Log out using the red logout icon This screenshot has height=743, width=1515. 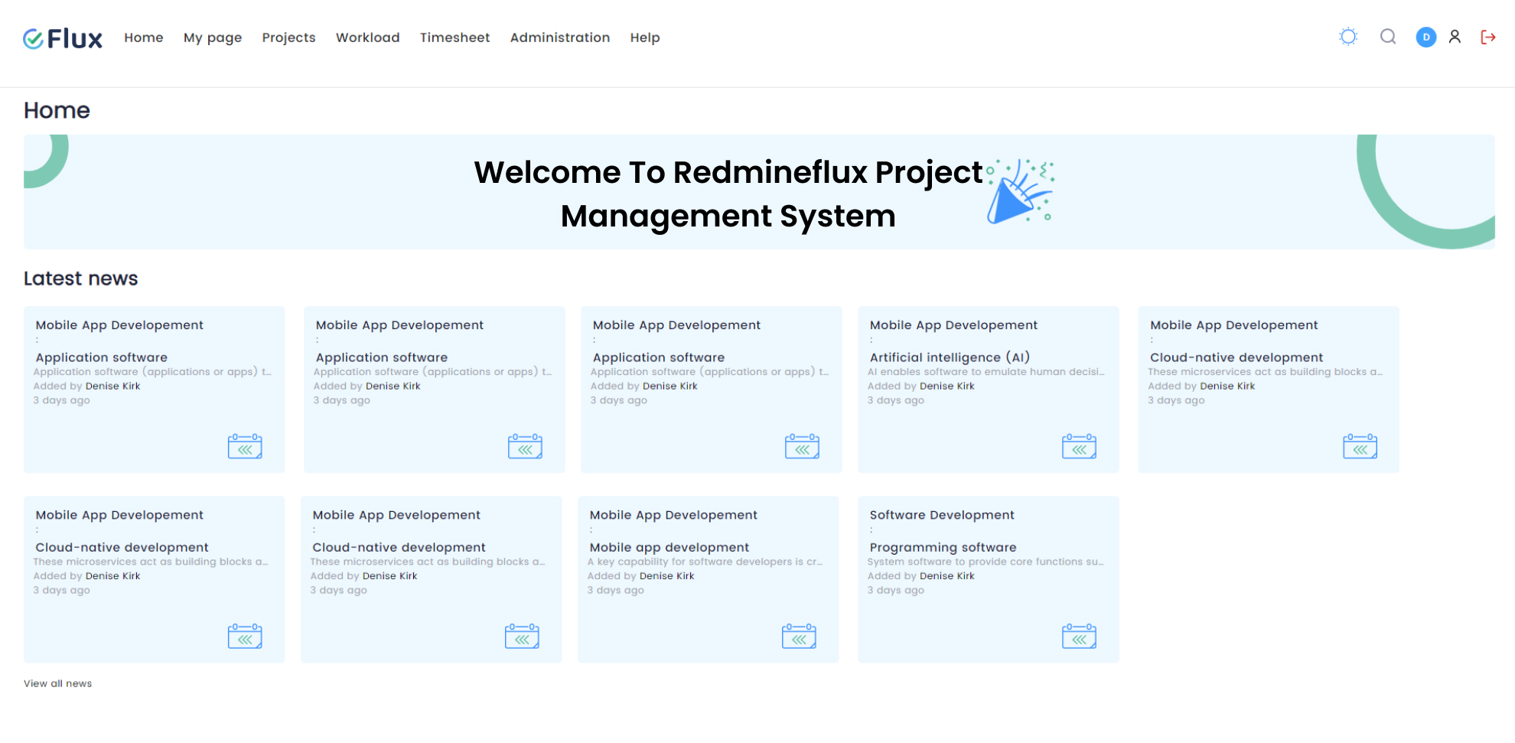tap(1488, 37)
